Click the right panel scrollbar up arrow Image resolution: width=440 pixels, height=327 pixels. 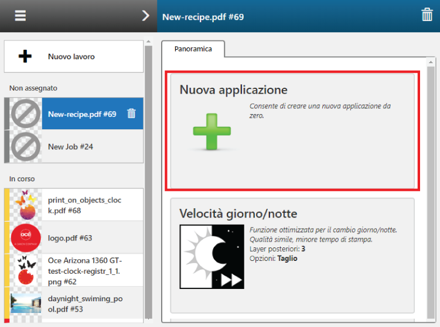pyautogui.click(x=431, y=61)
